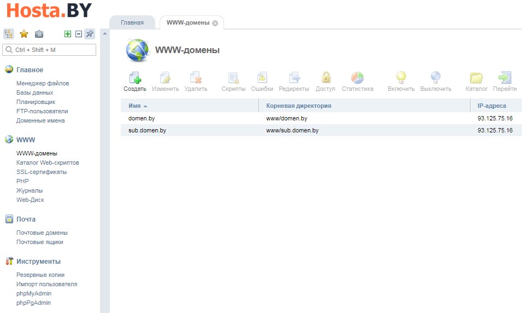Open Журналы in the sidebar
Viewport: 522px width, 313px height.
[x=30, y=190]
